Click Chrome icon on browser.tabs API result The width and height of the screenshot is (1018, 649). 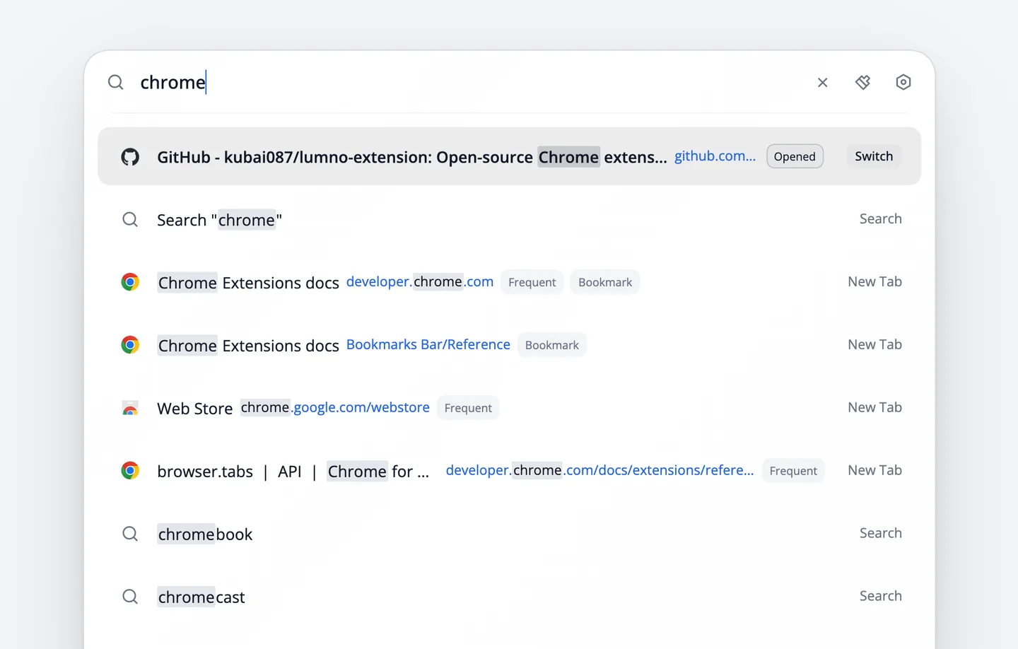(130, 471)
